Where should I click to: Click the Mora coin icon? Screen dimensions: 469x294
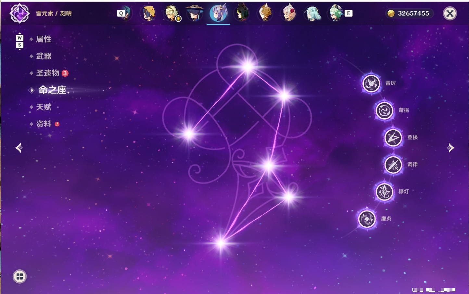point(391,13)
